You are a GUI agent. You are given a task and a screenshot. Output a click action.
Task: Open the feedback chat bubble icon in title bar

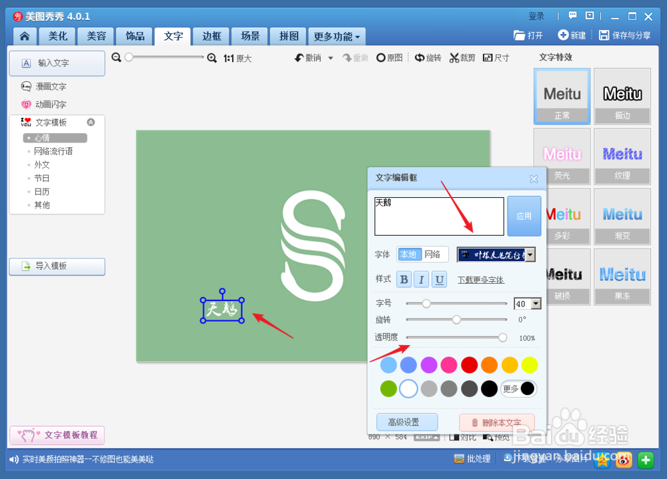(572, 16)
